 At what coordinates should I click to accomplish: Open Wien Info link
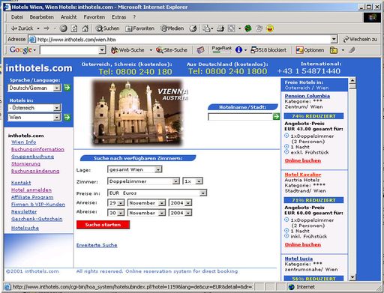(24, 142)
